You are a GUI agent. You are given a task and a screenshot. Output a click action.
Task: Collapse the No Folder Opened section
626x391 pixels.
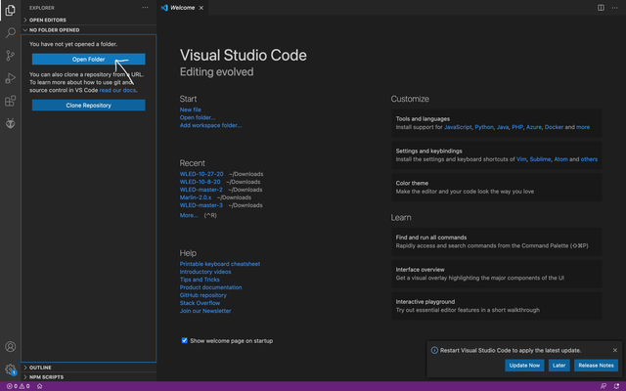(89, 30)
